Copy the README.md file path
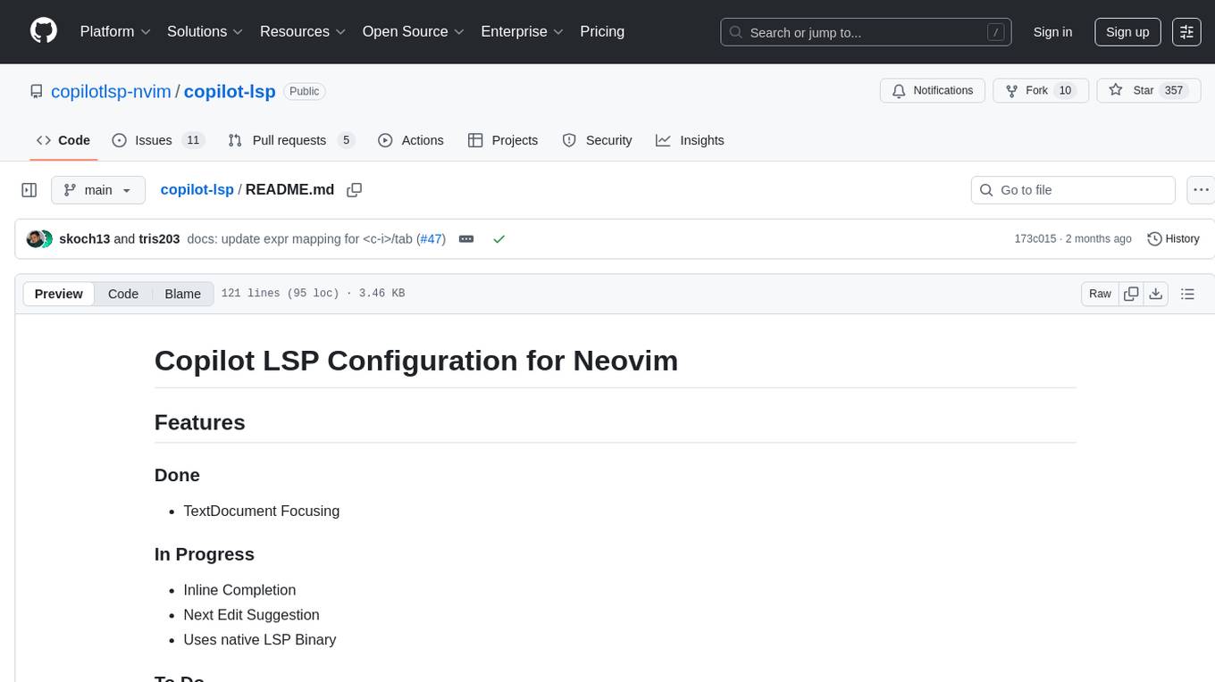The height and width of the screenshot is (682, 1215). [355, 190]
